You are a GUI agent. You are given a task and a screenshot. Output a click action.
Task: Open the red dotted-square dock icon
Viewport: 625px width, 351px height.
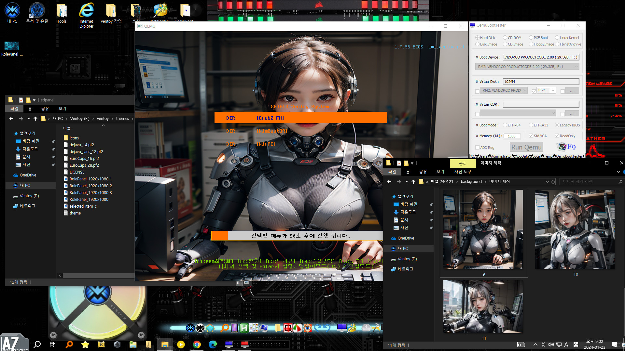pyautogui.click(x=288, y=328)
